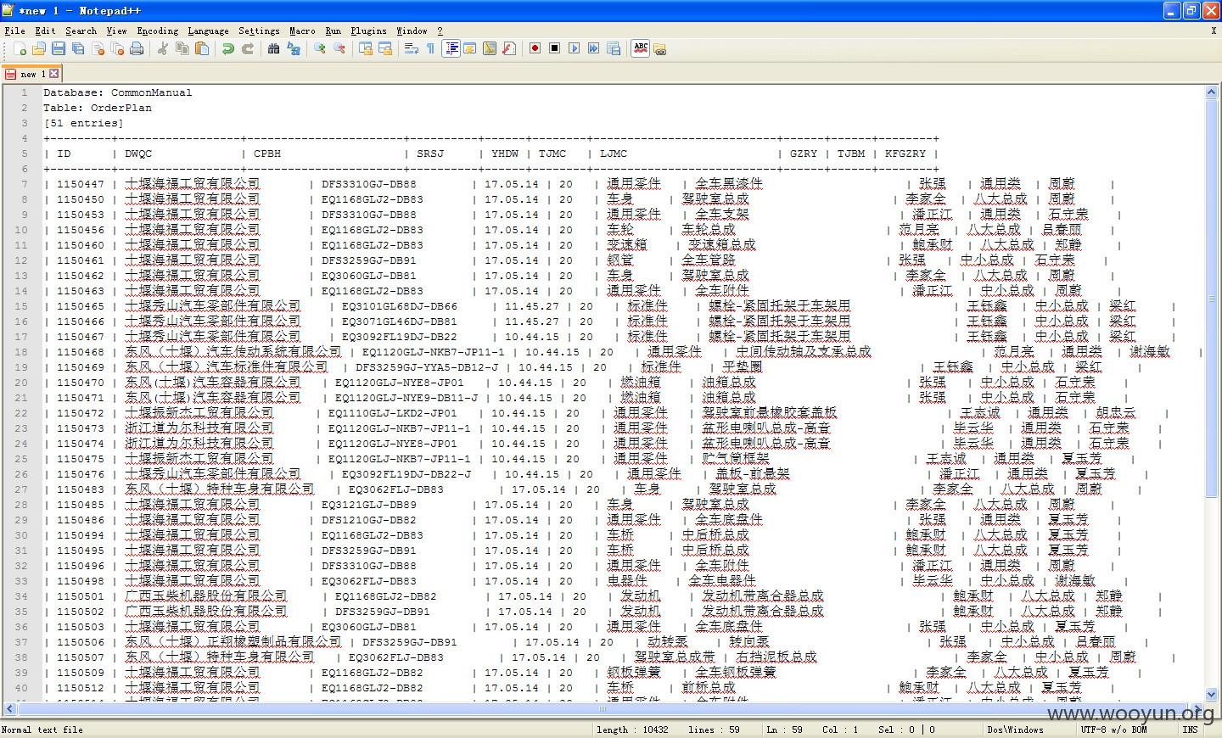Click the Copy toolbar icon
This screenshot has height=738, width=1222.
[182, 49]
